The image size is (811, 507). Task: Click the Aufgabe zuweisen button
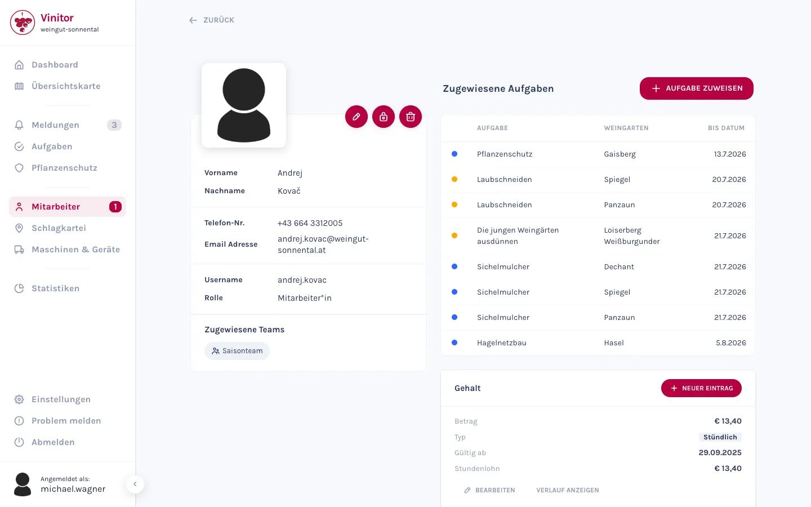coord(697,88)
